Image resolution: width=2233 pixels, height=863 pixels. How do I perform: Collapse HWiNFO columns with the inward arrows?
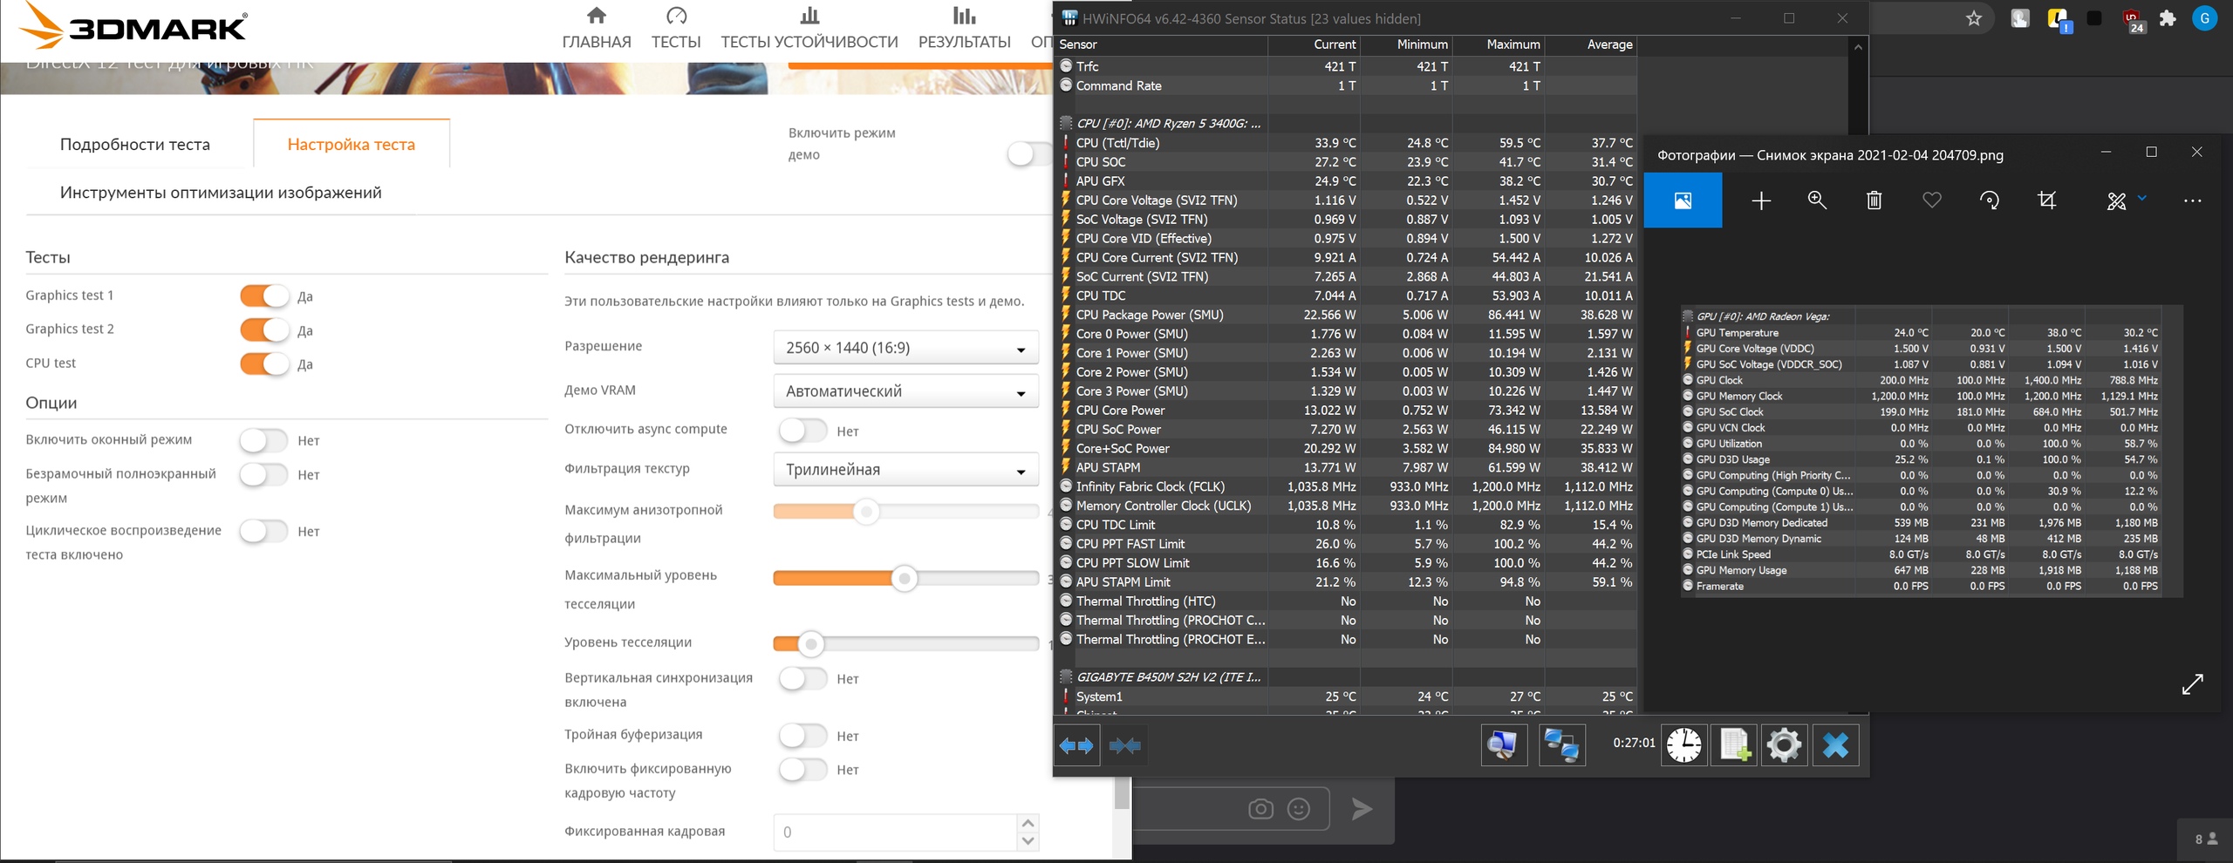pos(1125,745)
